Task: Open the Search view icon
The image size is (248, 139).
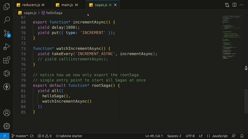Action: point(7,20)
